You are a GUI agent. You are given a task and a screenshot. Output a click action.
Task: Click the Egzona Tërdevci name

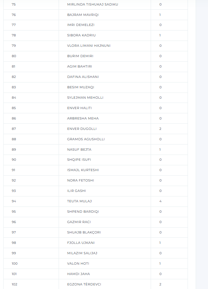pos(84,284)
